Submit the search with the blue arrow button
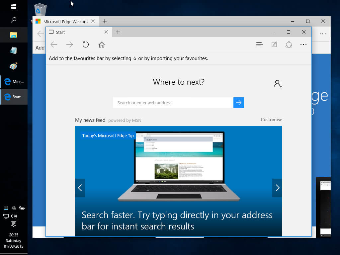340x255 pixels. coord(238,103)
